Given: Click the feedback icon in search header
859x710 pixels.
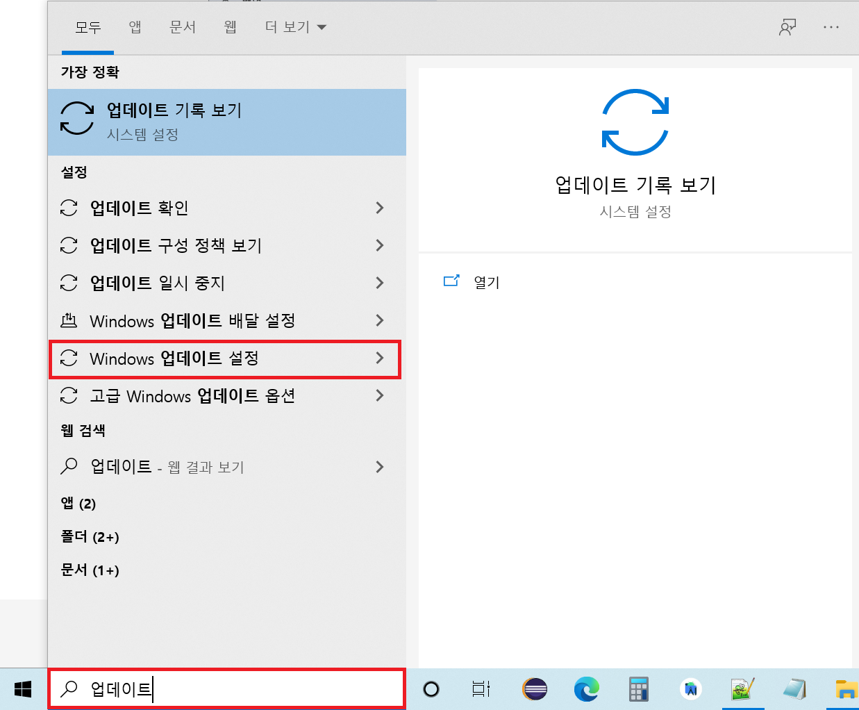Looking at the screenshot, I should tap(787, 27).
